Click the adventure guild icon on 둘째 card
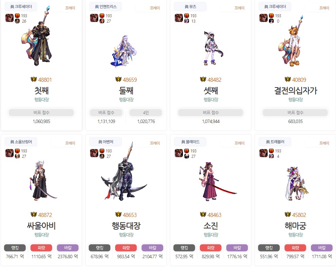 [x=94, y=18]
